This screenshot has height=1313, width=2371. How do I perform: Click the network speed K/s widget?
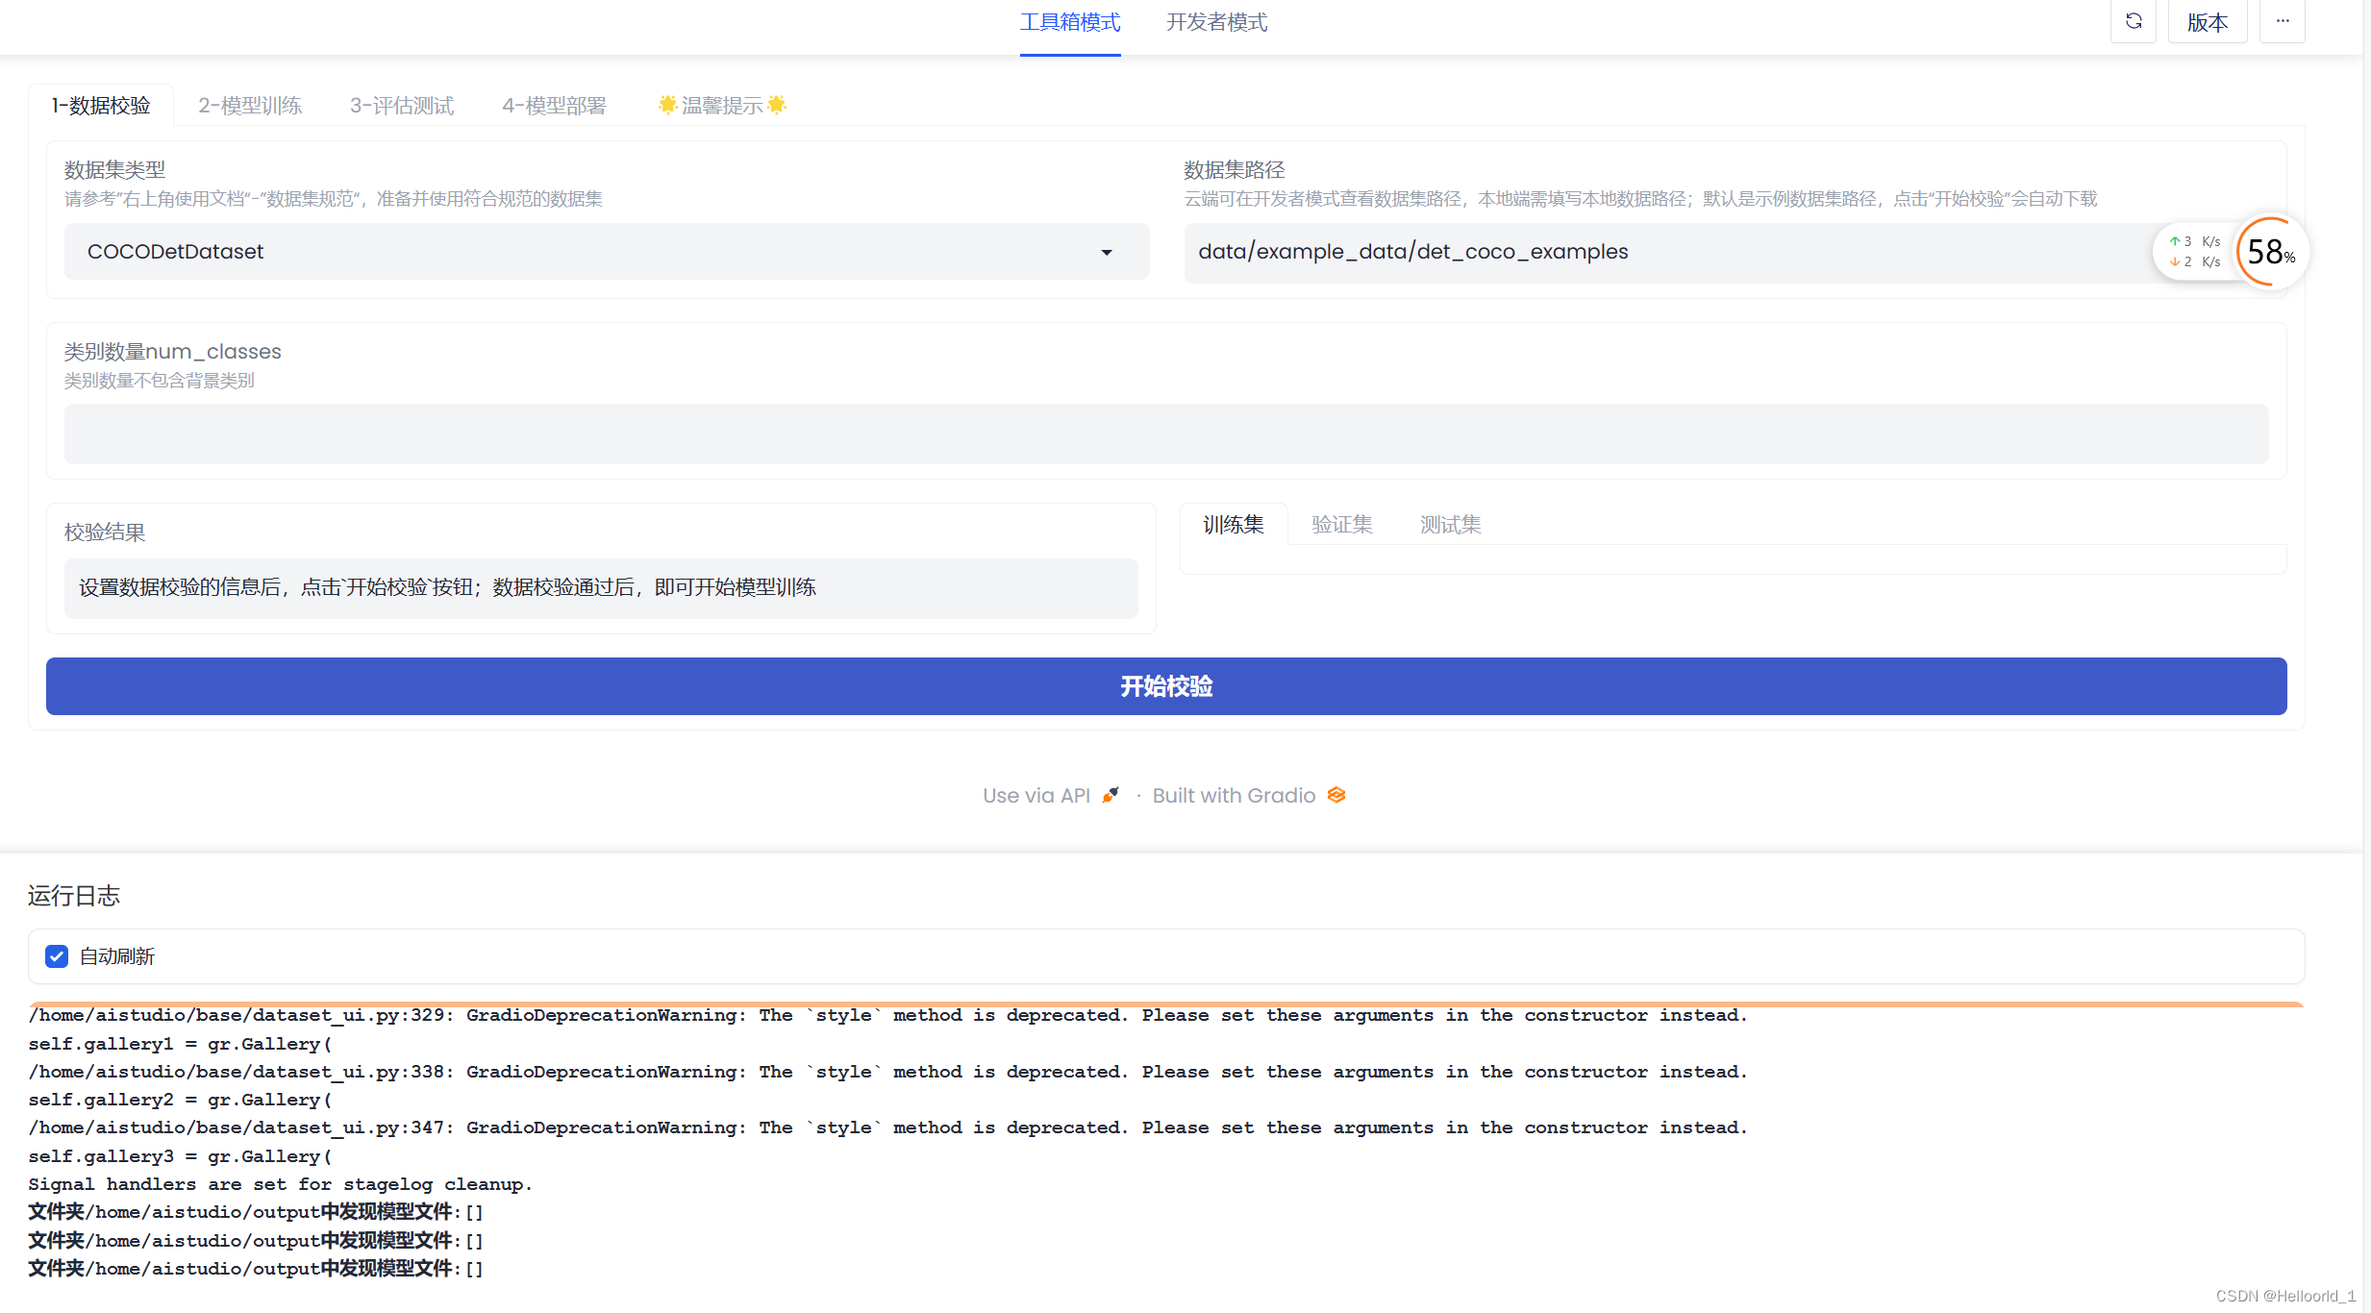[x=2194, y=252]
